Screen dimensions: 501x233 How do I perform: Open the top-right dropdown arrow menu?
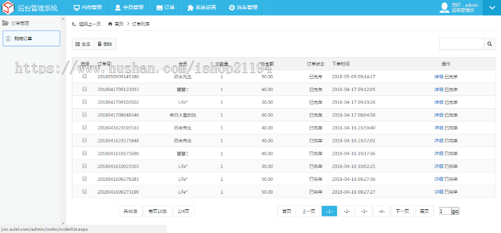(492, 8)
